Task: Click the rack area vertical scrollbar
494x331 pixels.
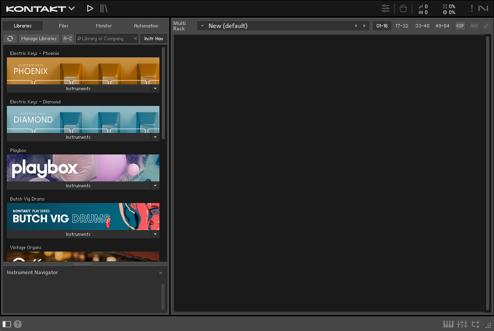Action: pos(488,173)
